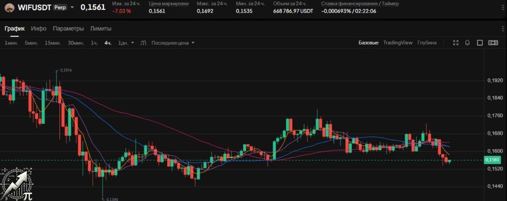Select the 15мин. timeframe
Screen dimensions: 507x201
point(53,43)
